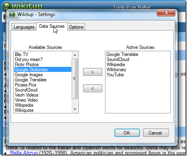Click the scroll-up arrow of the Available Sources list
The height and width of the screenshot is (156, 187).
pos(75,55)
